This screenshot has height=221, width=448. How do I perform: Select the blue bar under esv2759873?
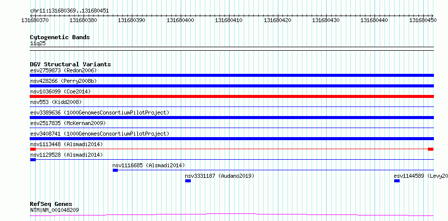[x=232, y=75]
